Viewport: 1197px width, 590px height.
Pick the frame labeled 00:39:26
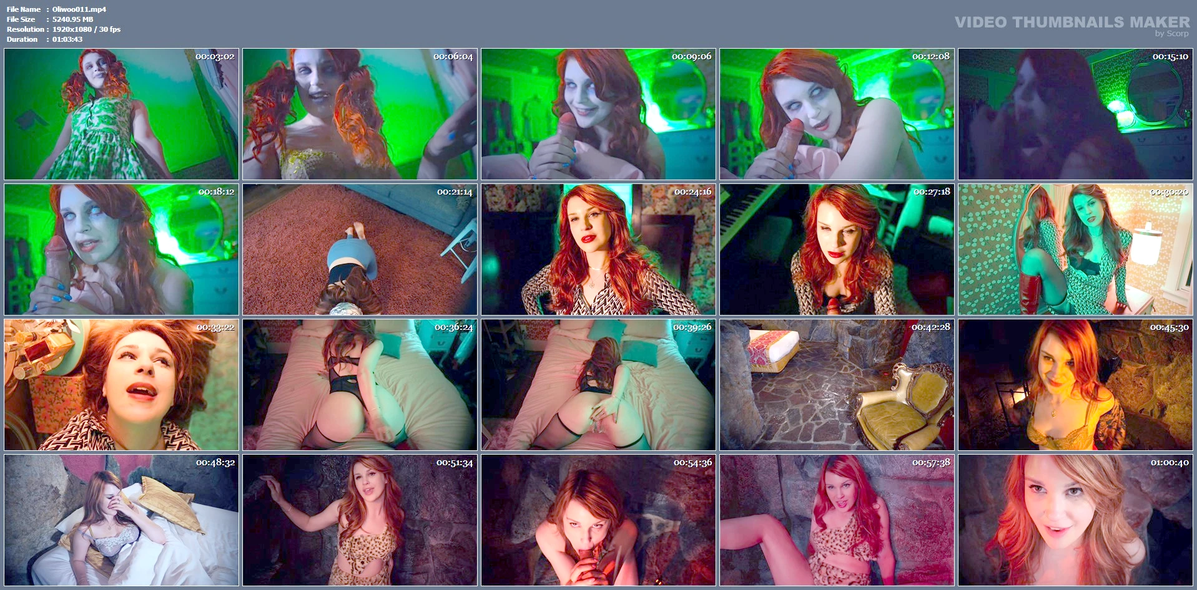(598, 385)
